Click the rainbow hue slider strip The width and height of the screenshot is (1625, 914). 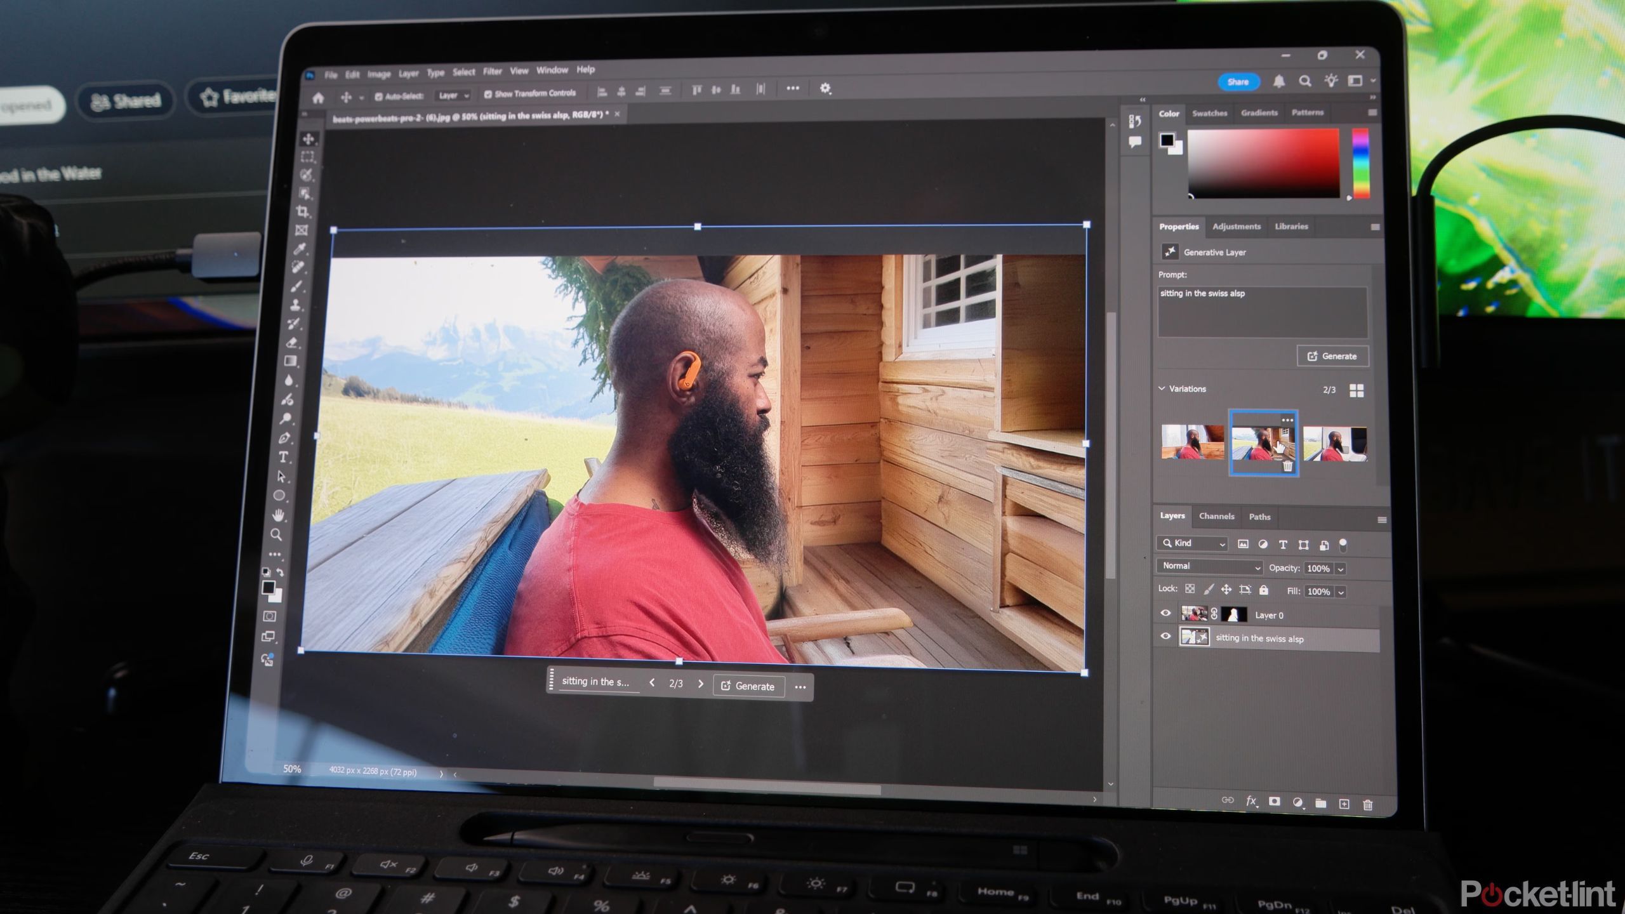click(x=1360, y=163)
